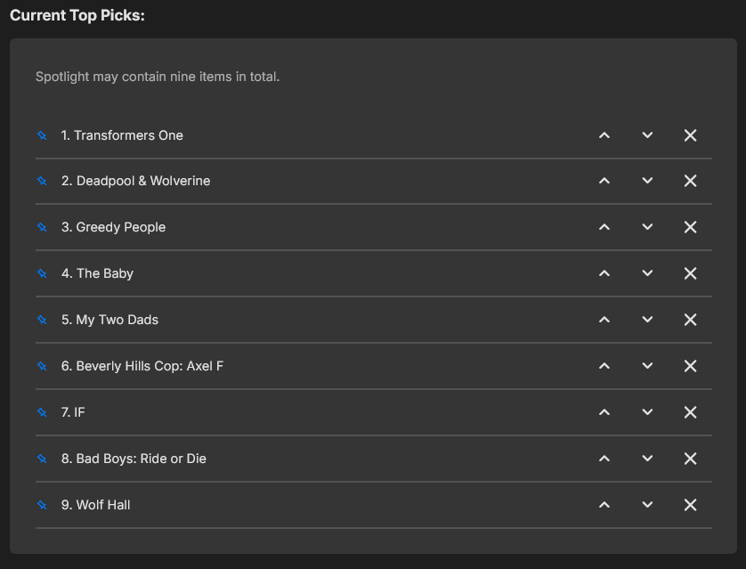Toggle pin next to My Two Dads

[42, 320]
